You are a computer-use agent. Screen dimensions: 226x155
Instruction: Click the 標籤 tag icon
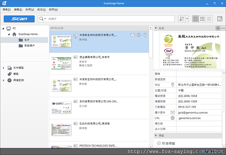point(9,74)
